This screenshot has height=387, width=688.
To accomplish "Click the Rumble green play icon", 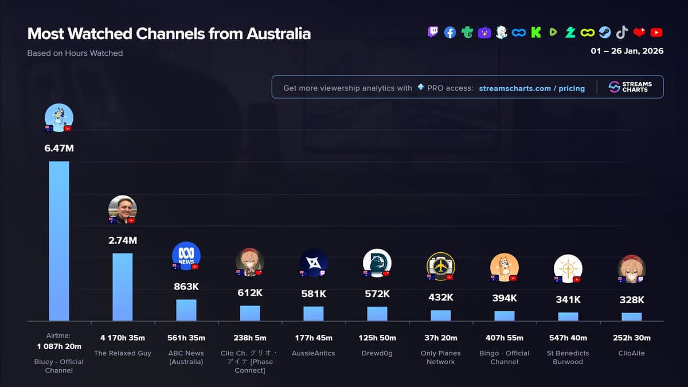I will pyautogui.click(x=553, y=33).
